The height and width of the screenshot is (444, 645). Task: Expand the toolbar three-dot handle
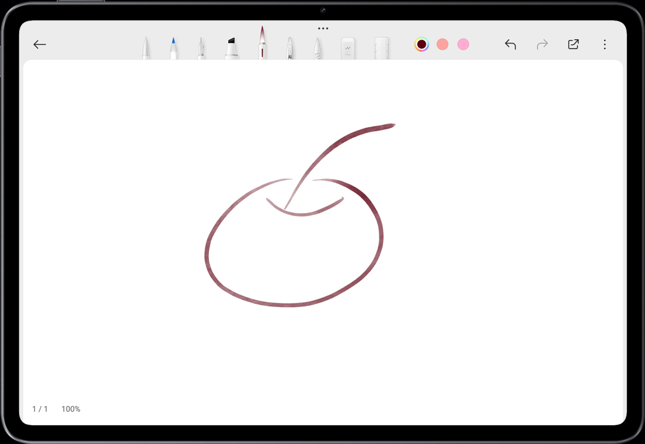(323, 28)
